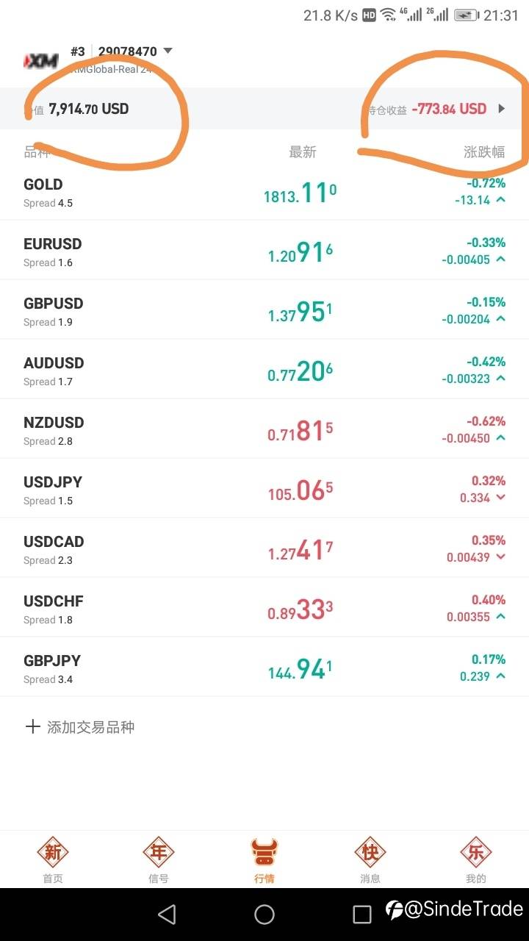
Task: Tap the Android home circle icon
Action: click(264, 915)
